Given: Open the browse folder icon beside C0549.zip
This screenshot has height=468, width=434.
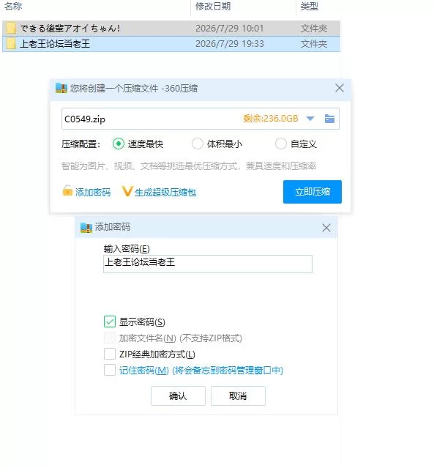Looking at the screenshot, I should pyautogui.click(x=329, y=119).
